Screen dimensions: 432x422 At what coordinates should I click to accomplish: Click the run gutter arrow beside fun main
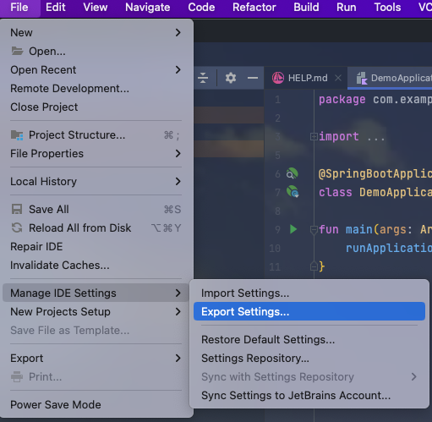pos(293,229)
